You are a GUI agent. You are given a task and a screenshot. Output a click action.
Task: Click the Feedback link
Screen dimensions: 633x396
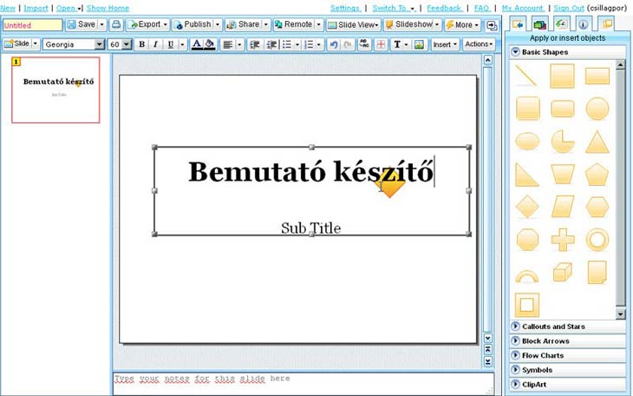(x=445, y=8)
